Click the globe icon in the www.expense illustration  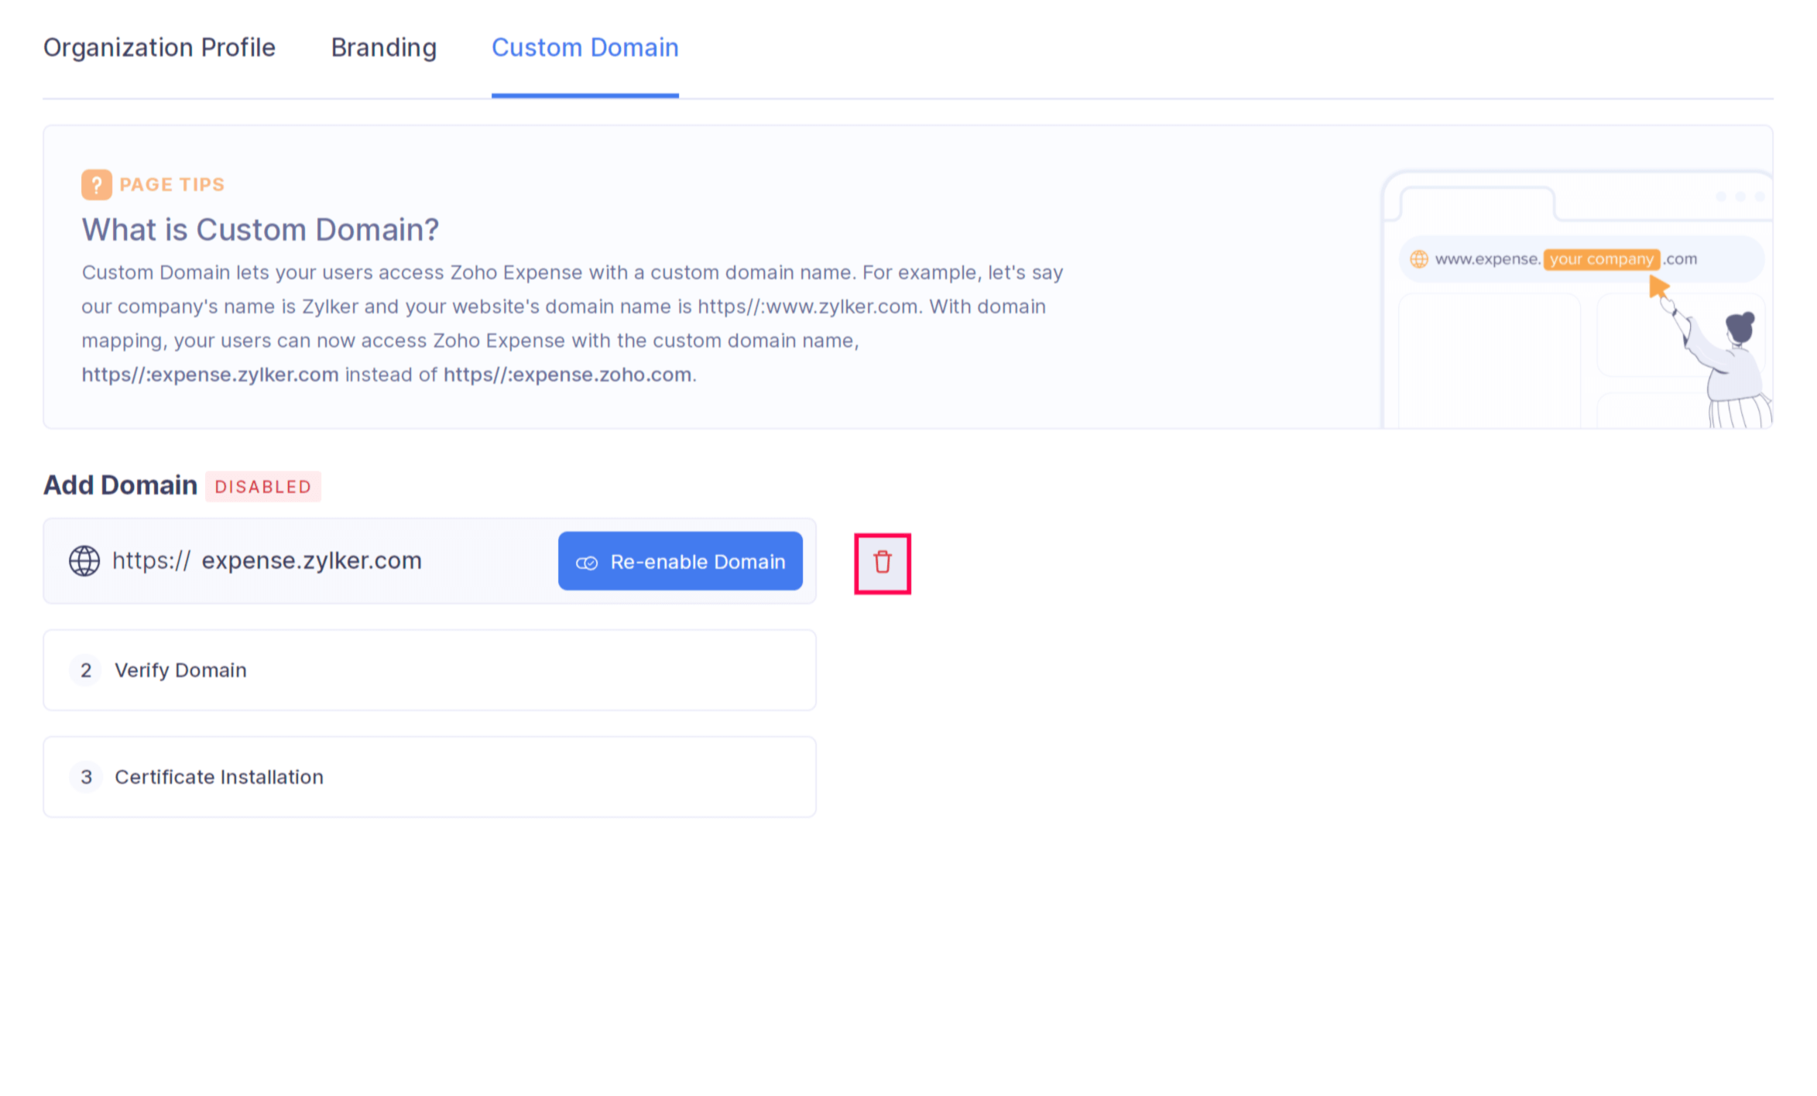click(x=1419, y=259)
